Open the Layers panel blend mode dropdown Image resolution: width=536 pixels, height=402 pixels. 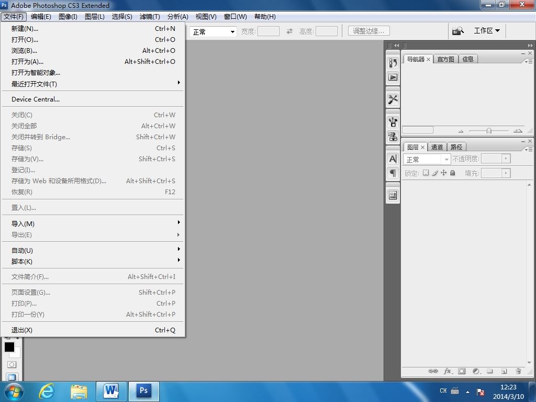427,159
